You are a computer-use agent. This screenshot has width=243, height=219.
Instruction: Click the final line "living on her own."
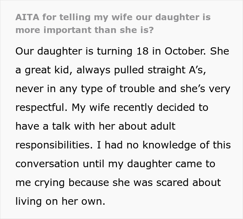tap(60, 201)
